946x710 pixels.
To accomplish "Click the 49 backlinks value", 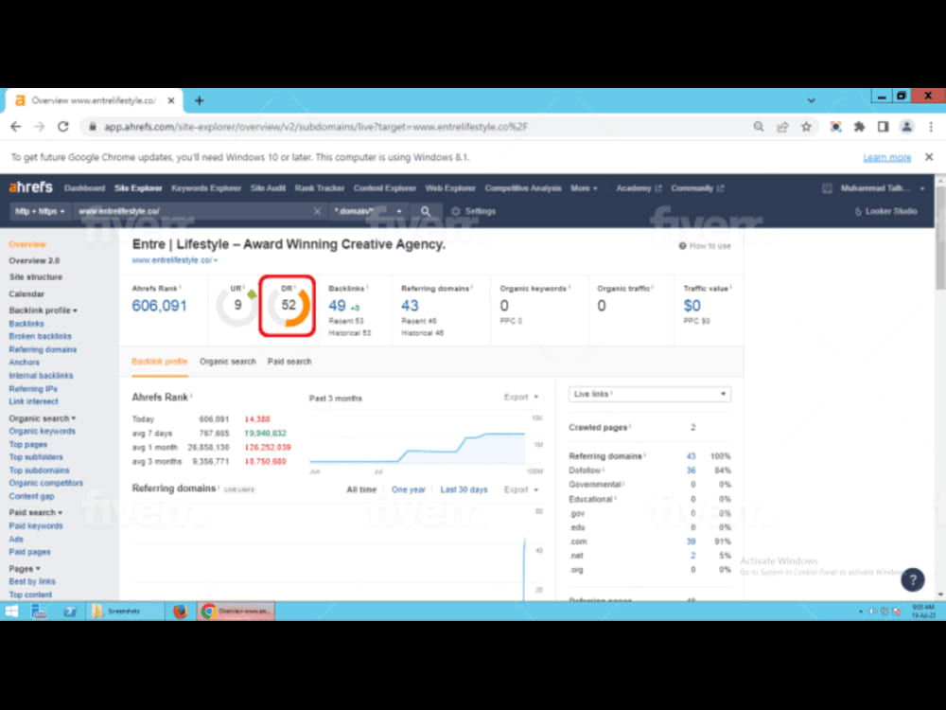I will point(338,306).
